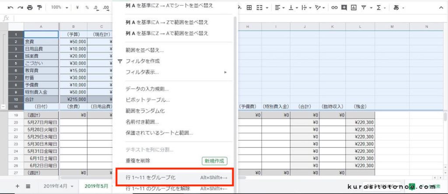Select cell 食費 in column A

pos(41,42)
